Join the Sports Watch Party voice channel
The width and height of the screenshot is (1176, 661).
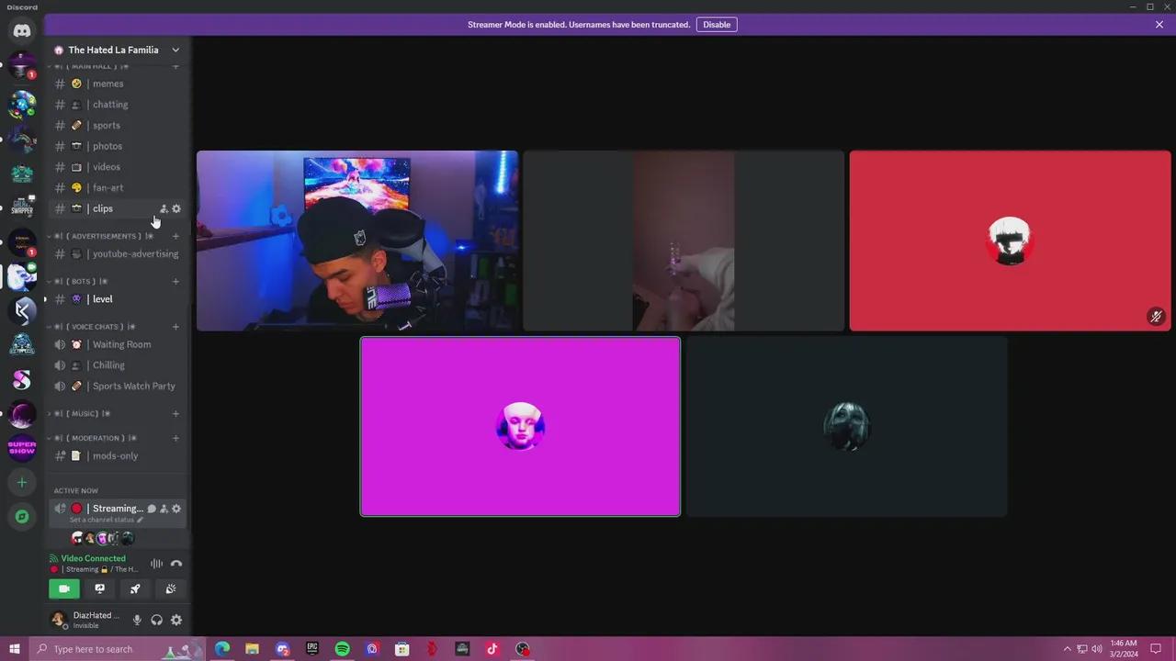(118, 386)
